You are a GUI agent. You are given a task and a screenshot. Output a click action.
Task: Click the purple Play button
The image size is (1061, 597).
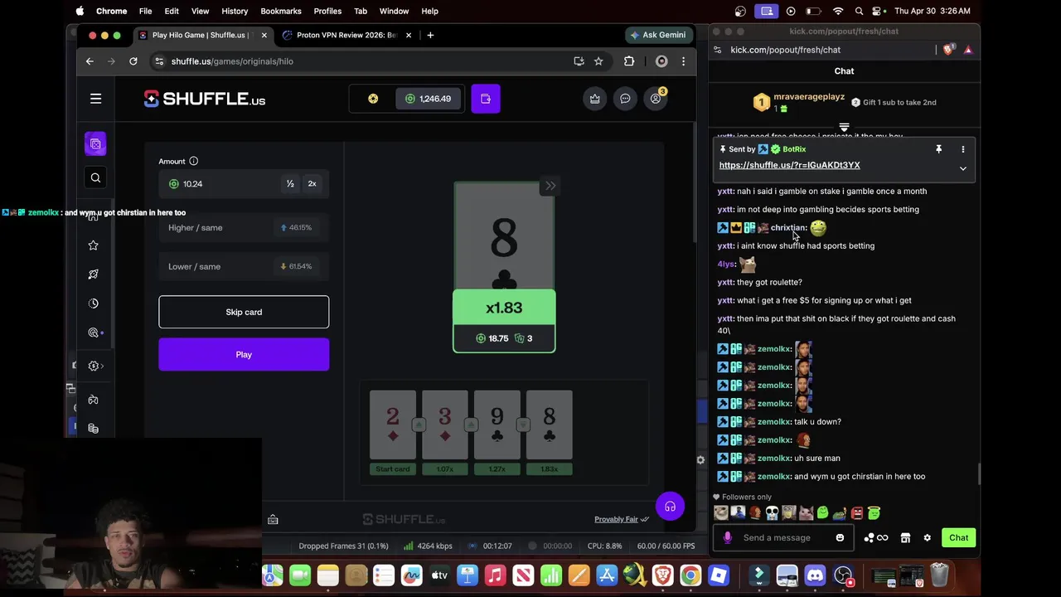click(244, 355)
